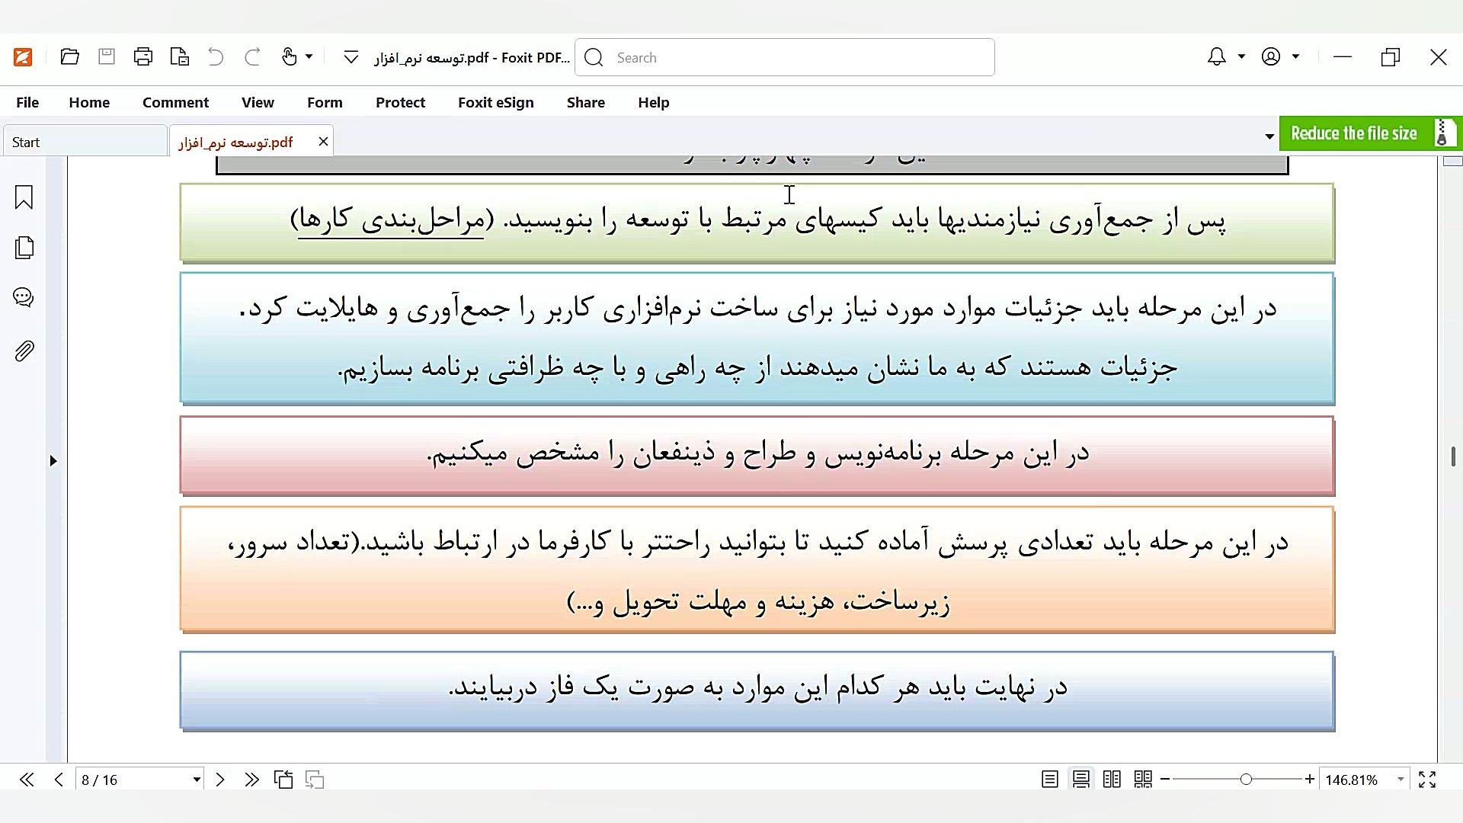Open the Help menu
The height and width of the screenshot is (823, 1463).
(x=654, y=102)
